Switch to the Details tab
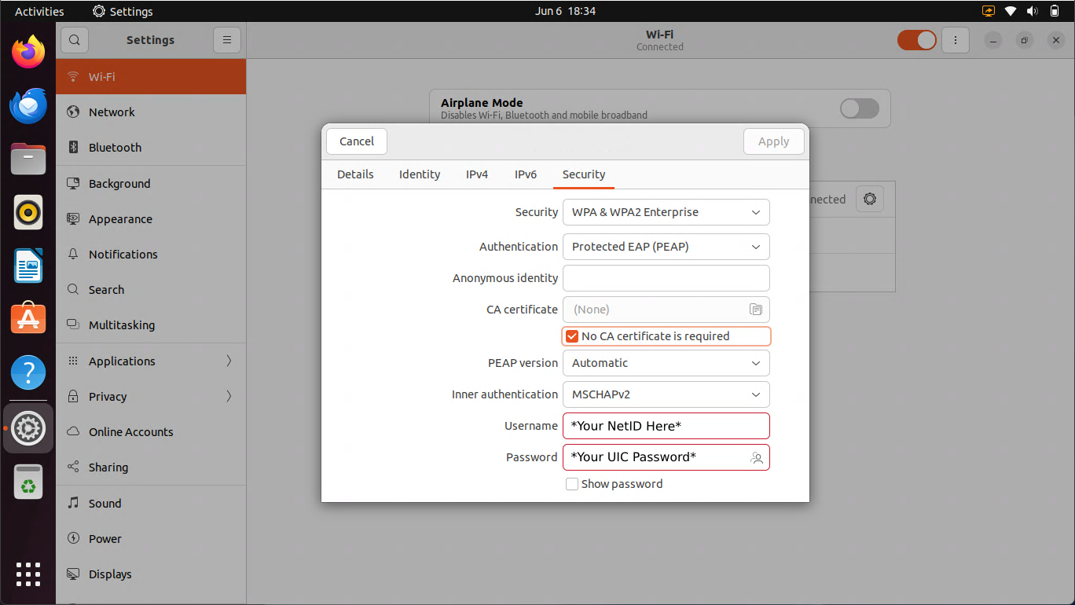Viewport: 1075px width, 605px height. point(355,174)
